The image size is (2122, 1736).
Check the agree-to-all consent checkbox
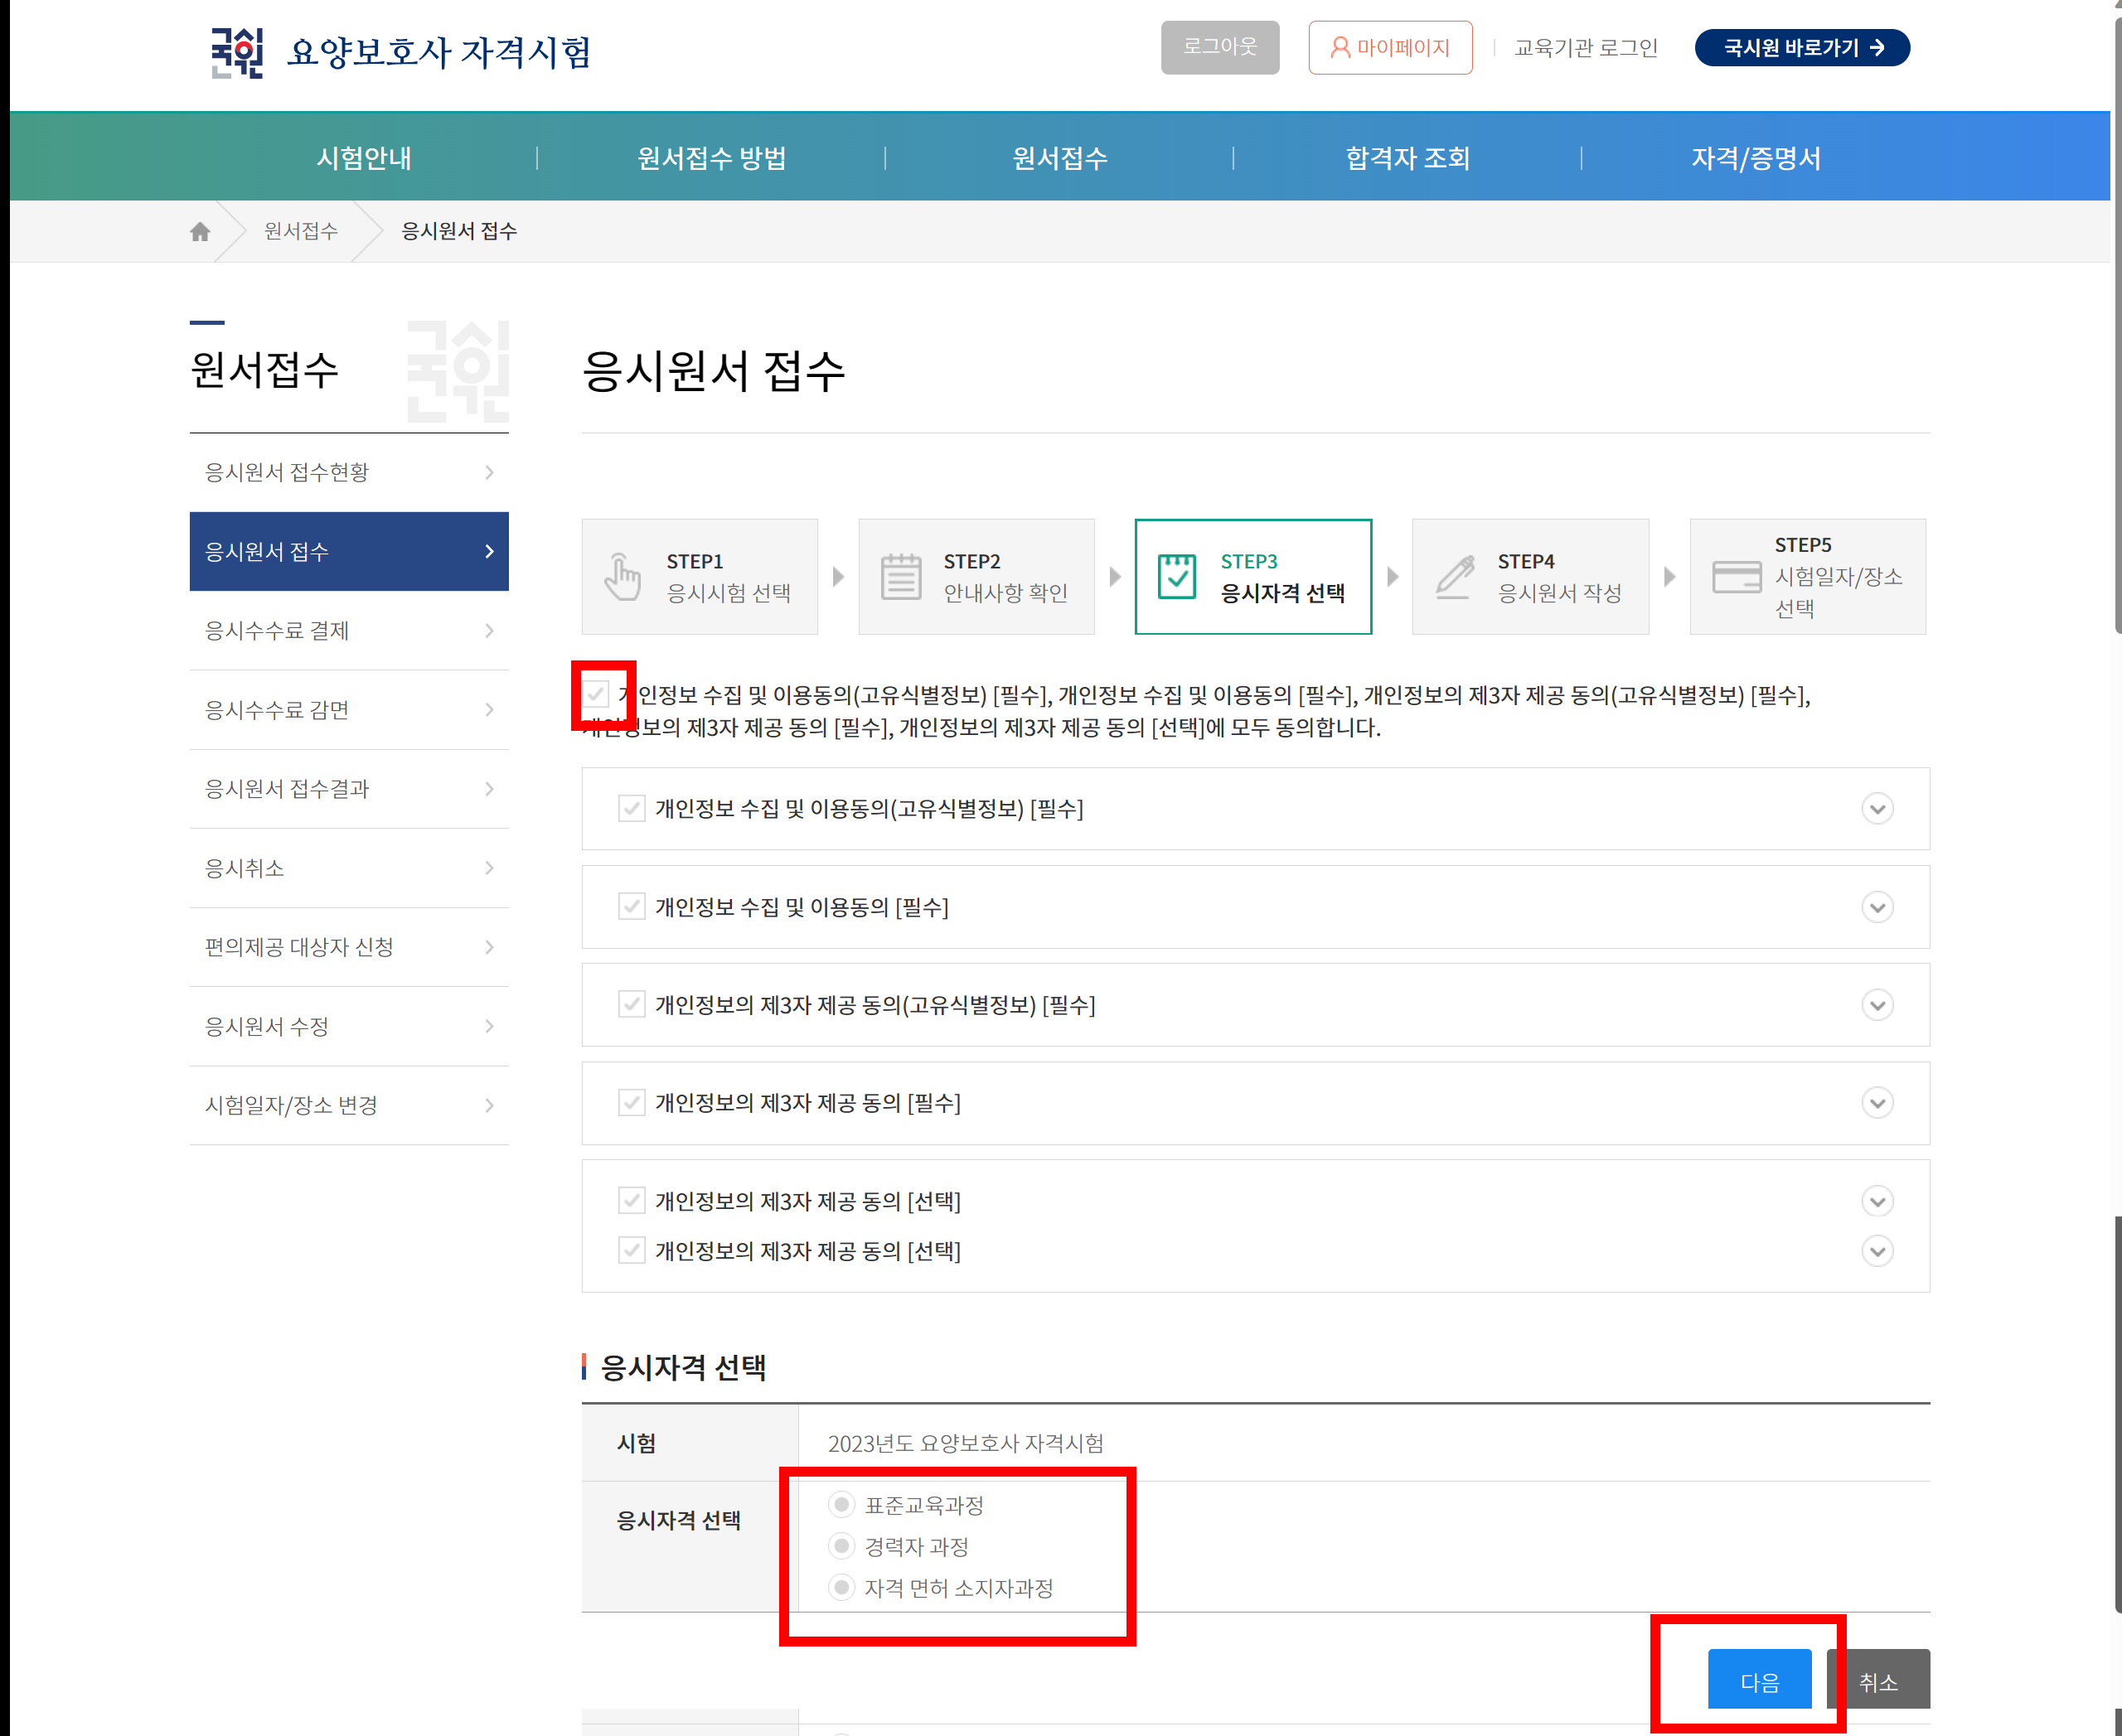pyautogui.click(x=598, y=694)
